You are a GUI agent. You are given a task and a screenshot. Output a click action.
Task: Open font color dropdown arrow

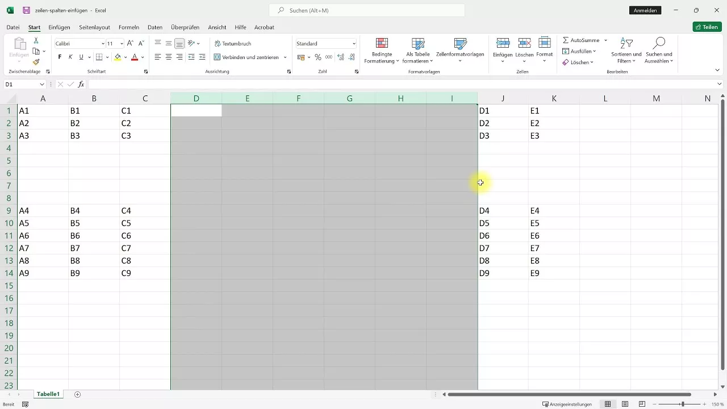coord(143,57)
